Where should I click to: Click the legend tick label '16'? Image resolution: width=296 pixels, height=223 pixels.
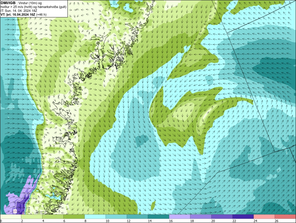(171, 221)
